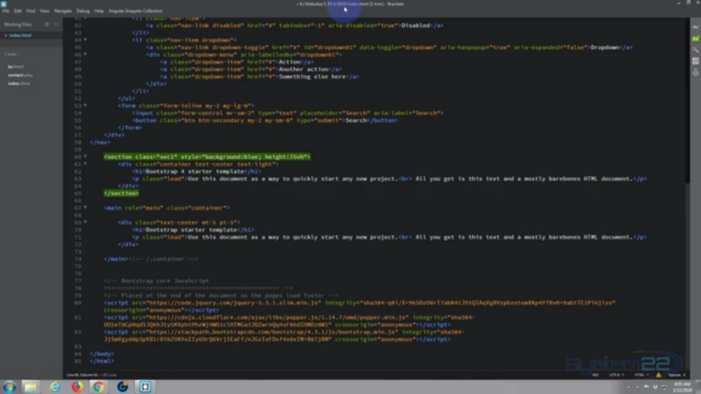
Task: Open Working Files settings gear icon
Action: tap(47, 25)
